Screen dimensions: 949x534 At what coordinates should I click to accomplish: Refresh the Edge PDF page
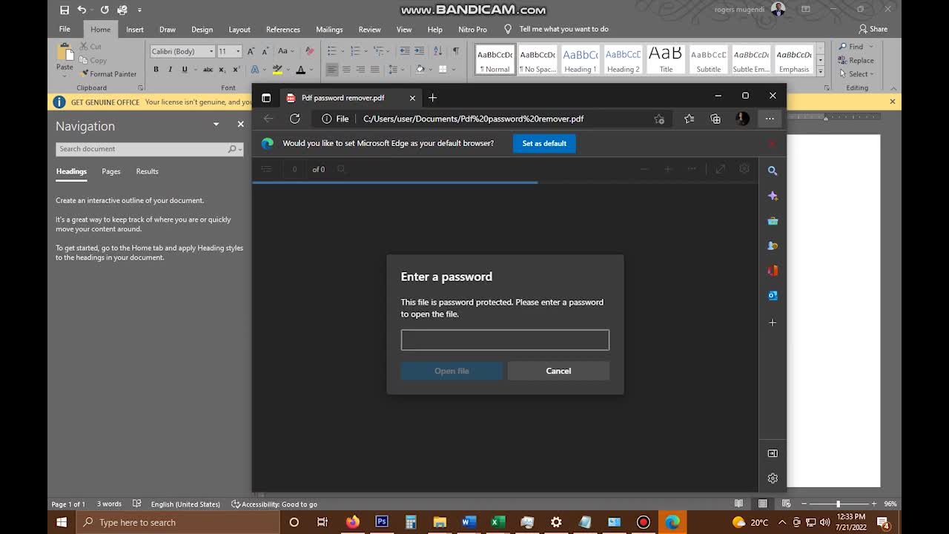click(294, 119)
